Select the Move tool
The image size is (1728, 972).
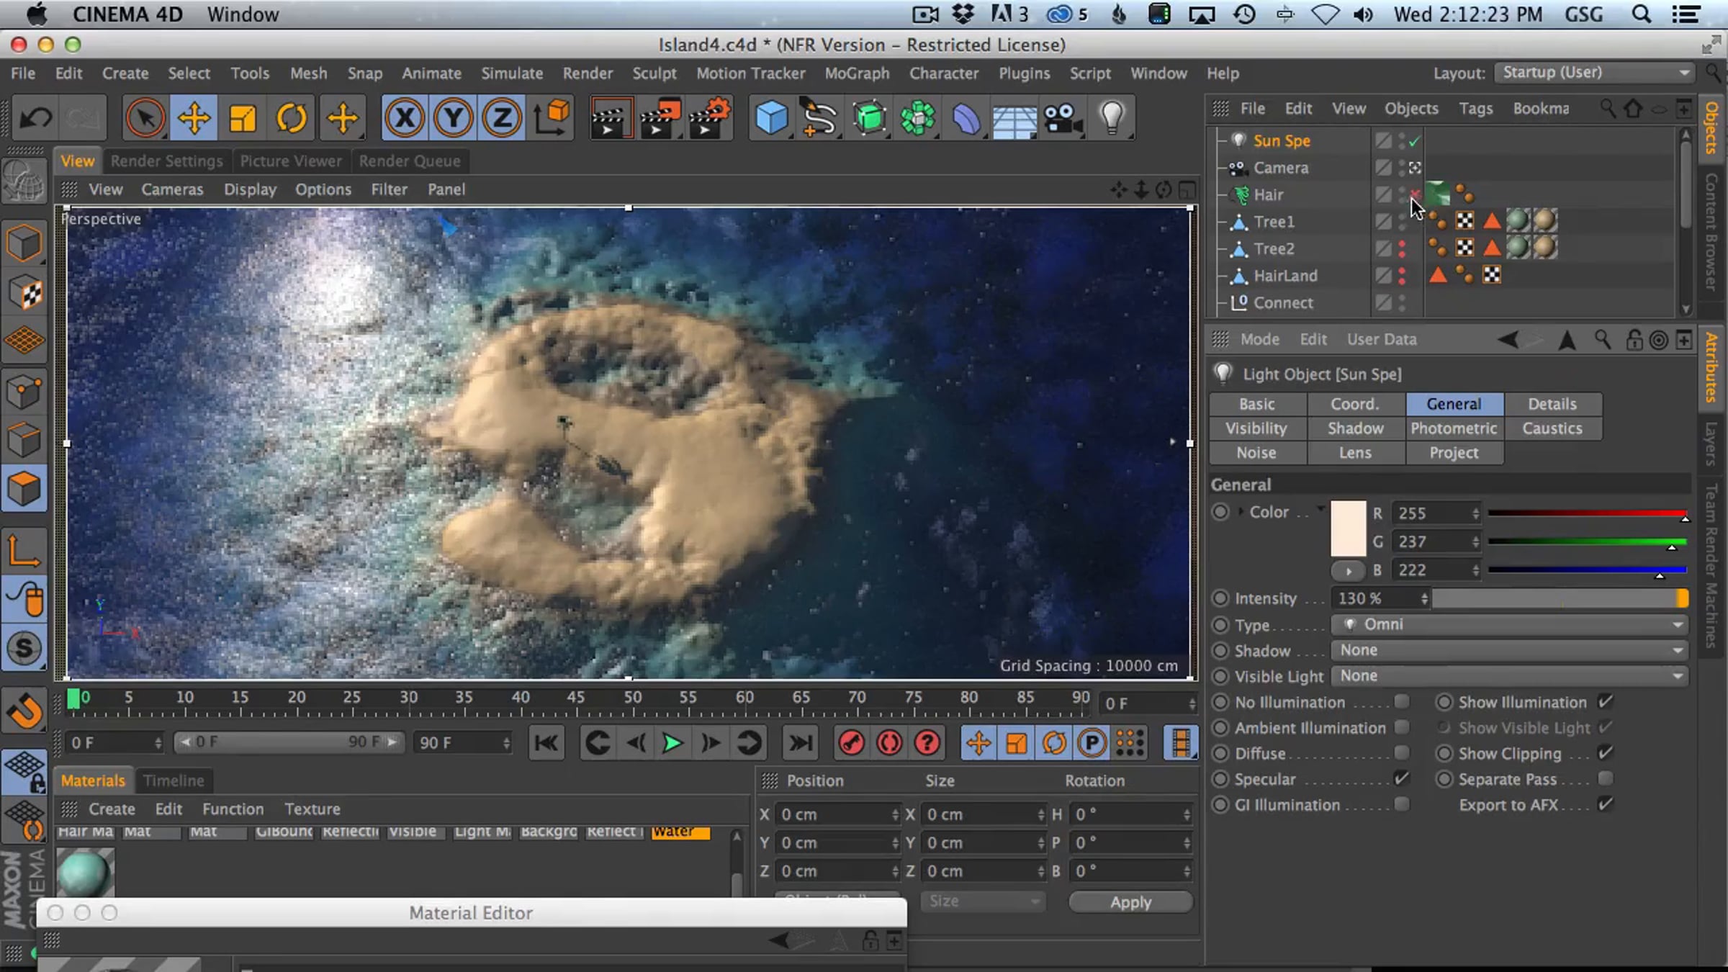click(x=194, y=117)
